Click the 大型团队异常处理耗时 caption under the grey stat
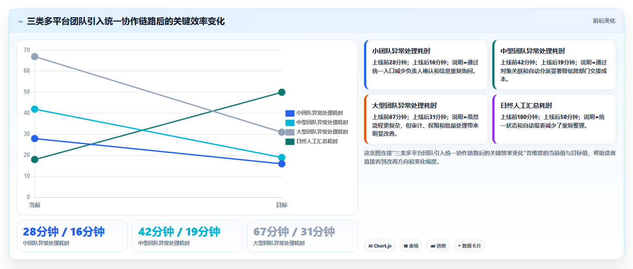 pos(279,243)
